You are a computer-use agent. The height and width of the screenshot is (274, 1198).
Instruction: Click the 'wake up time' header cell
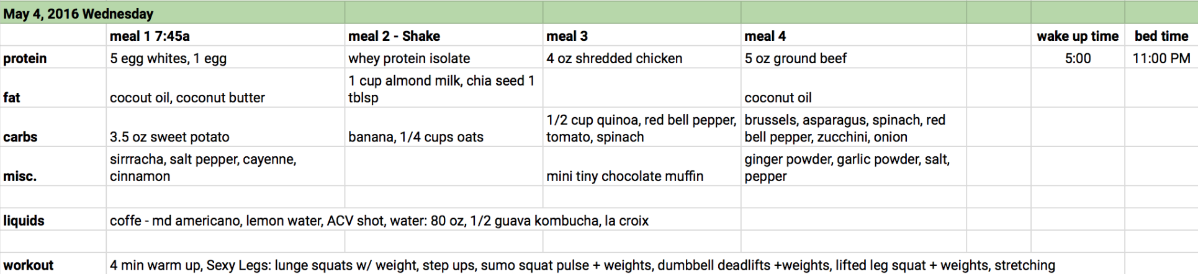(1078, 35)
